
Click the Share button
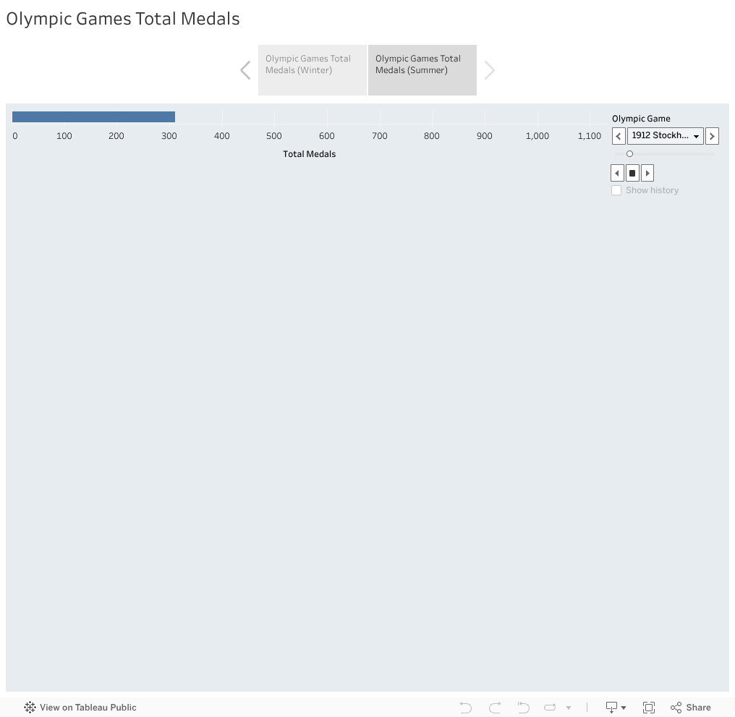691,708
